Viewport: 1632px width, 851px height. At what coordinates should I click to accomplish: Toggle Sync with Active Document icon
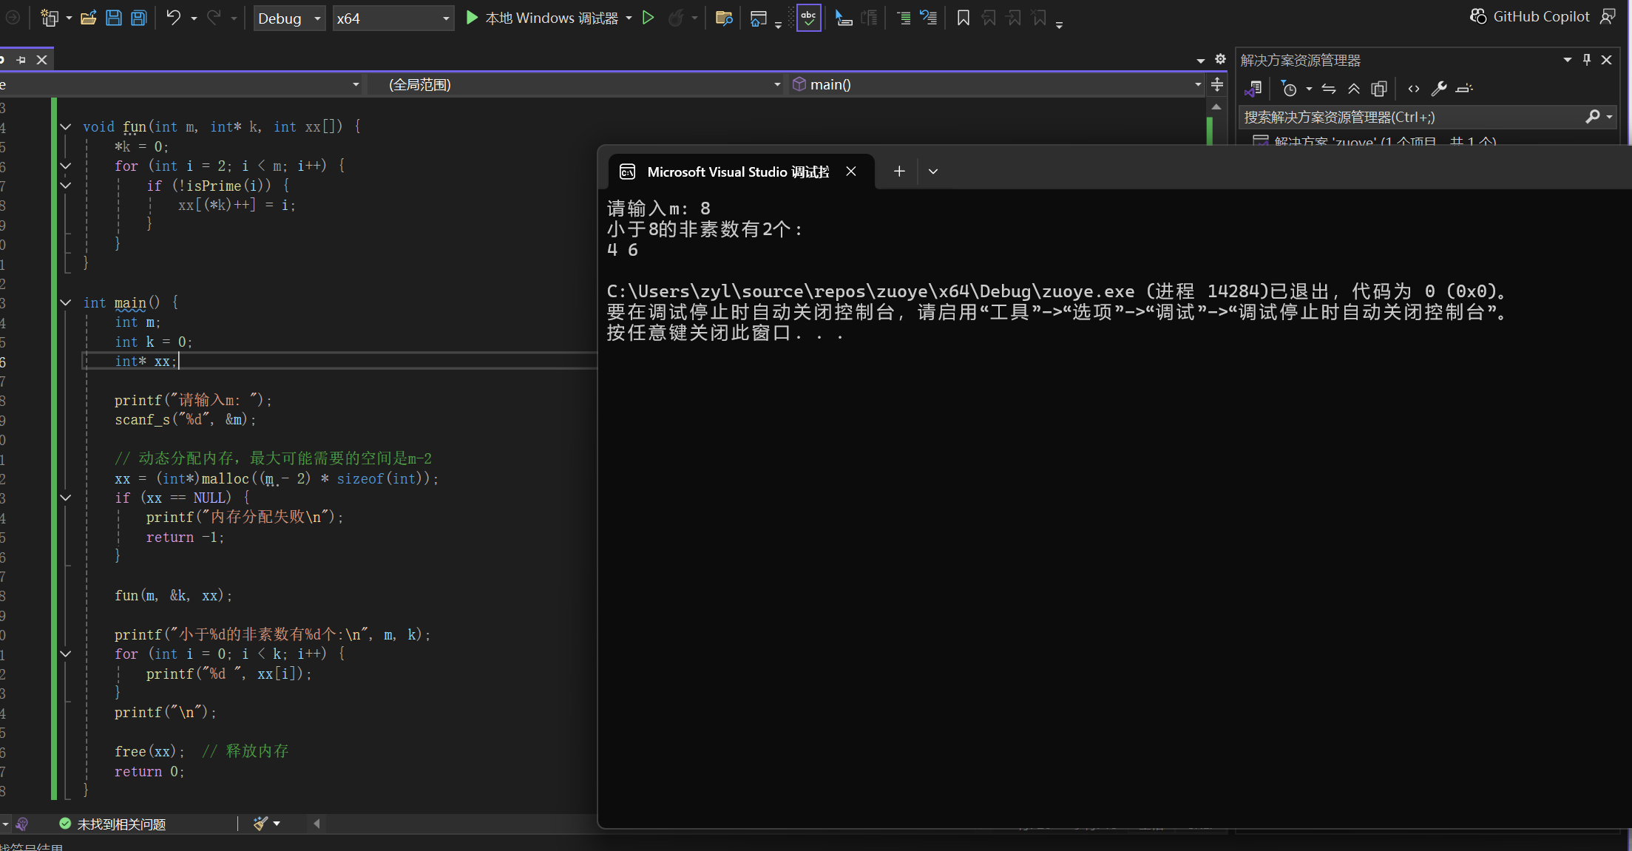(1329, 89)
